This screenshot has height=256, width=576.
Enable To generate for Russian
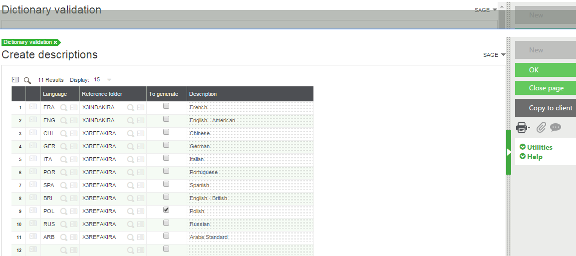pos(166,223)
